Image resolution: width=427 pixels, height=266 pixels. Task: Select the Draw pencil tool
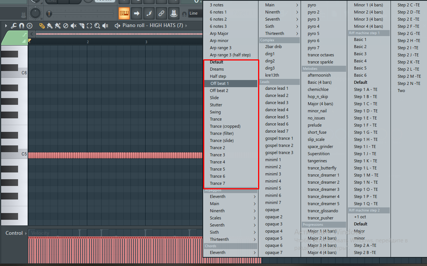click(42, 26)
